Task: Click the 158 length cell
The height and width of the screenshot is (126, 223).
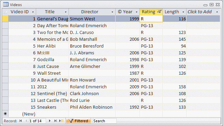Action: tap(175, 87)
